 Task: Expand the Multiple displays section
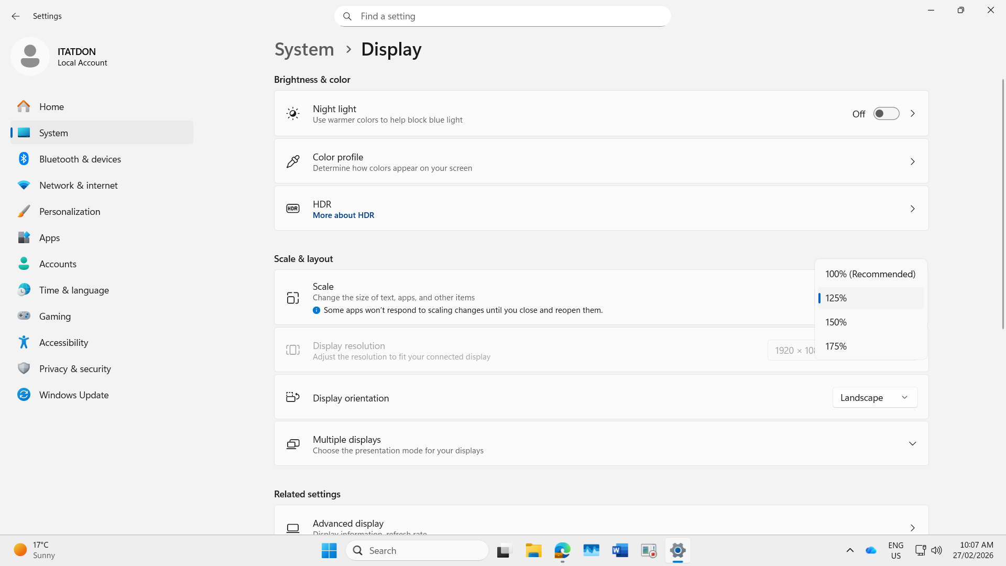pyautogui.click(x=912, y=444)
